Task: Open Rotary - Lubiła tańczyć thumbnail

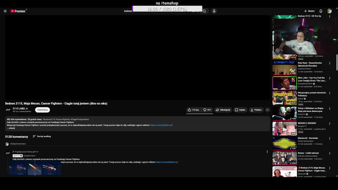Action: (x=285, y=158)
